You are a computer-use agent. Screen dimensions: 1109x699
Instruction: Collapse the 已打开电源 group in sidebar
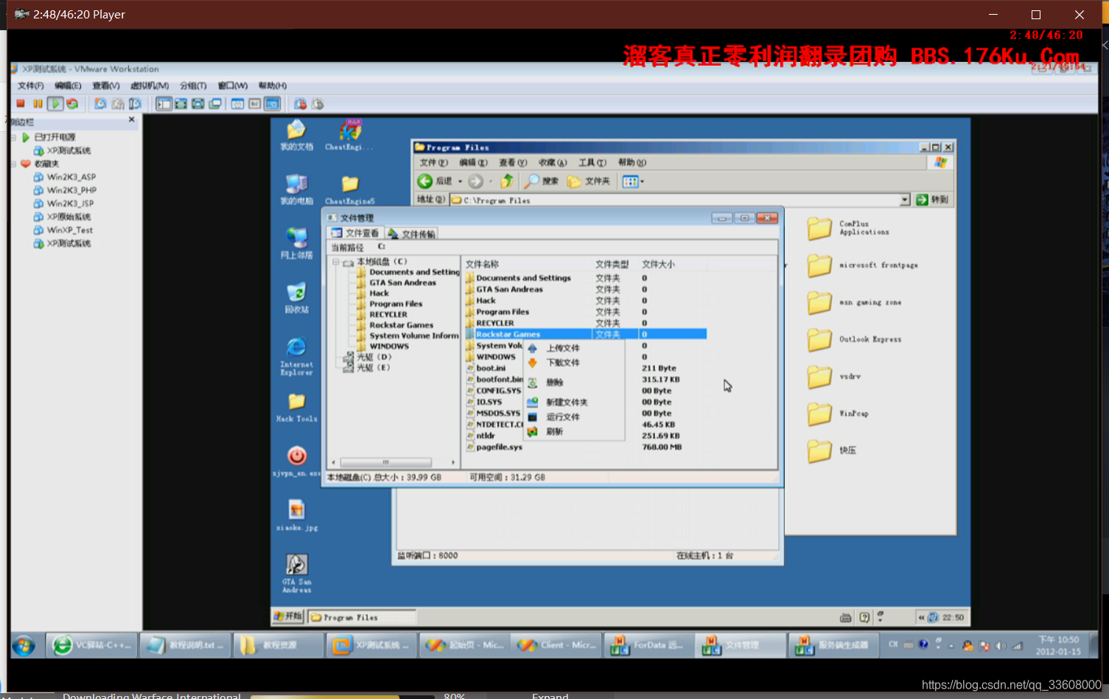[13, 137]
